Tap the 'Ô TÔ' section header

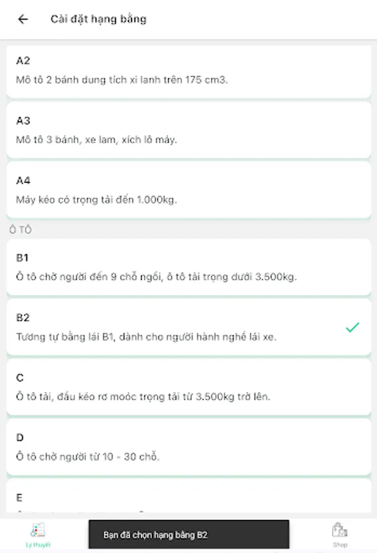20,230
